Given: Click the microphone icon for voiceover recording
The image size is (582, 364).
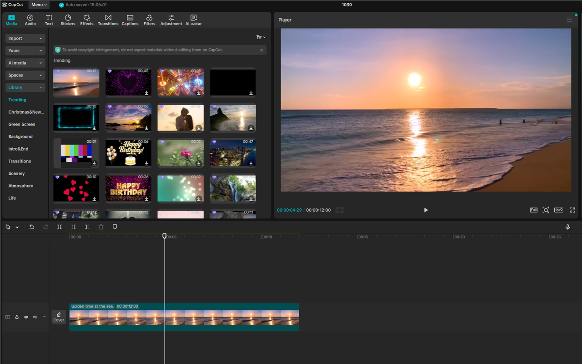Looking at the screenshot, I should (x=567, y=227).
